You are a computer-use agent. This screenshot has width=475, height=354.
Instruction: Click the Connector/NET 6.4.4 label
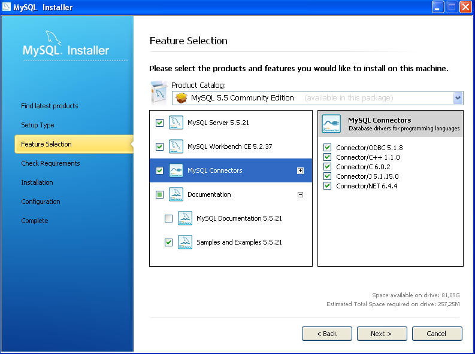367,186
